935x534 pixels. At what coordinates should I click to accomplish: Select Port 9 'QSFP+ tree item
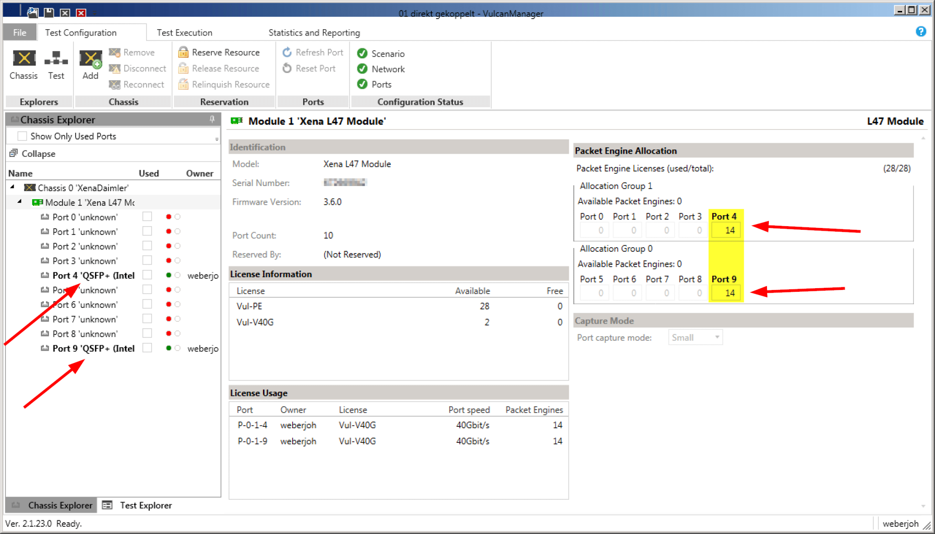94,348
